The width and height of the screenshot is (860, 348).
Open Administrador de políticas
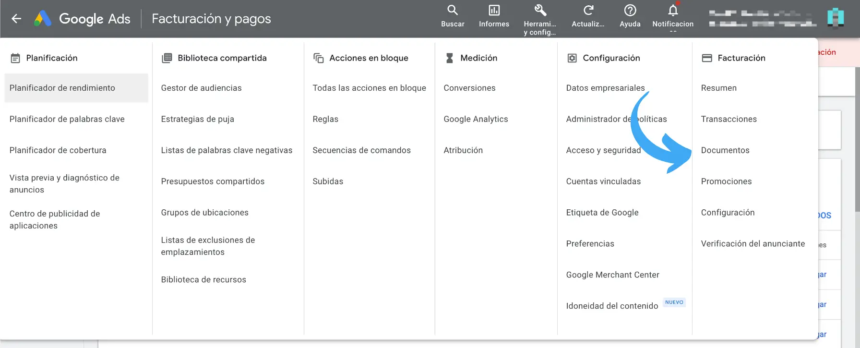pyautogui.click(x=616, y=119)
